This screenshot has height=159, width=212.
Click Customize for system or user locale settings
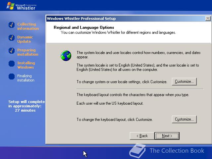(x=184, y=81)
